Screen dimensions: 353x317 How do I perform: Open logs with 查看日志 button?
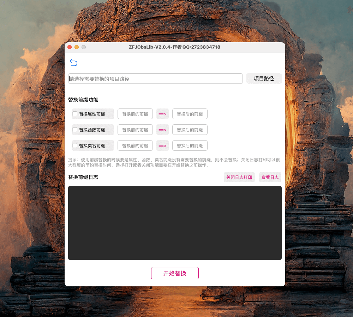[270, 177]
